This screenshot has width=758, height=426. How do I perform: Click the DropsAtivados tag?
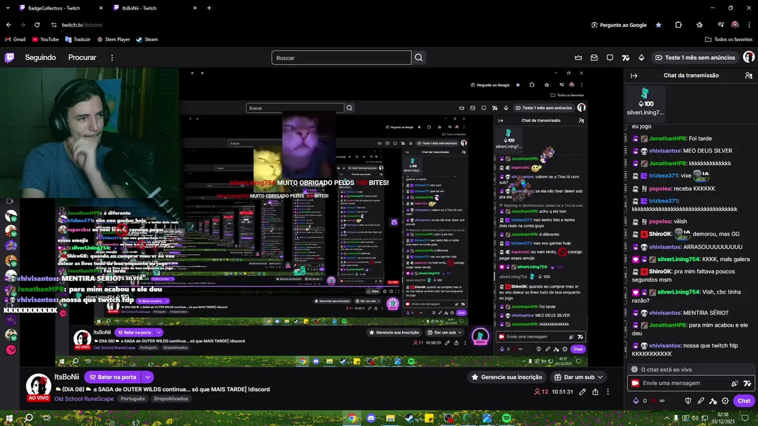(x=171, y=399)
